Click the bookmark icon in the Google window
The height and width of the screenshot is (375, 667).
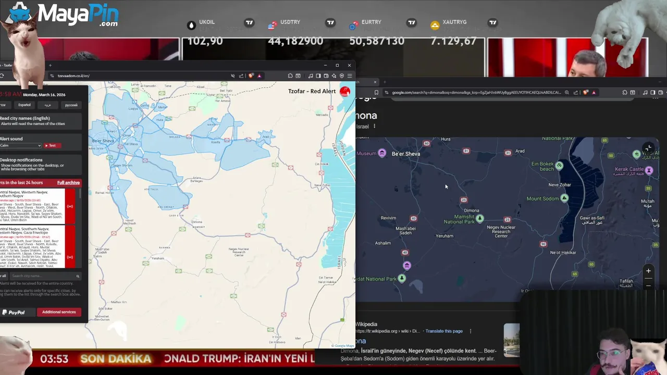coord(376,92)
